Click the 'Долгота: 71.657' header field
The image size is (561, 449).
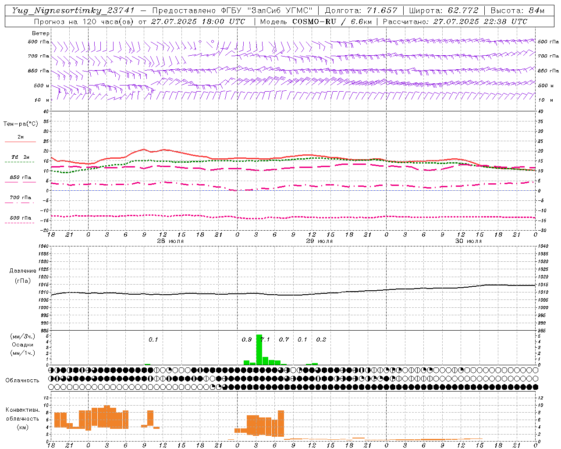tap(361, 11)
